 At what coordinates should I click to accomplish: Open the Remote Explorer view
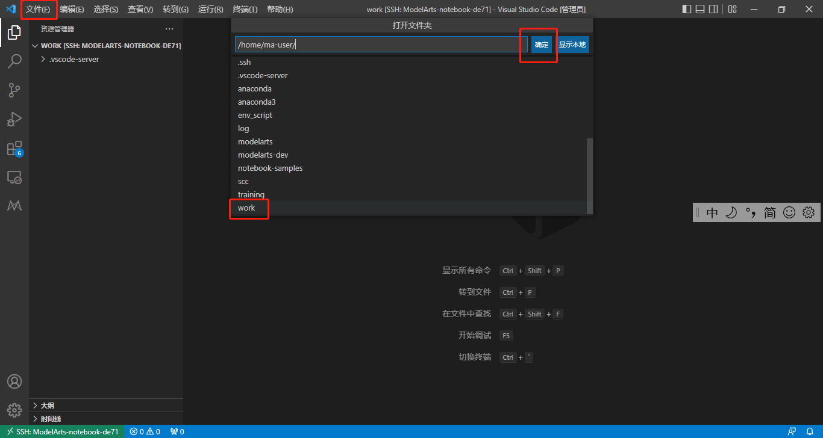14,177
